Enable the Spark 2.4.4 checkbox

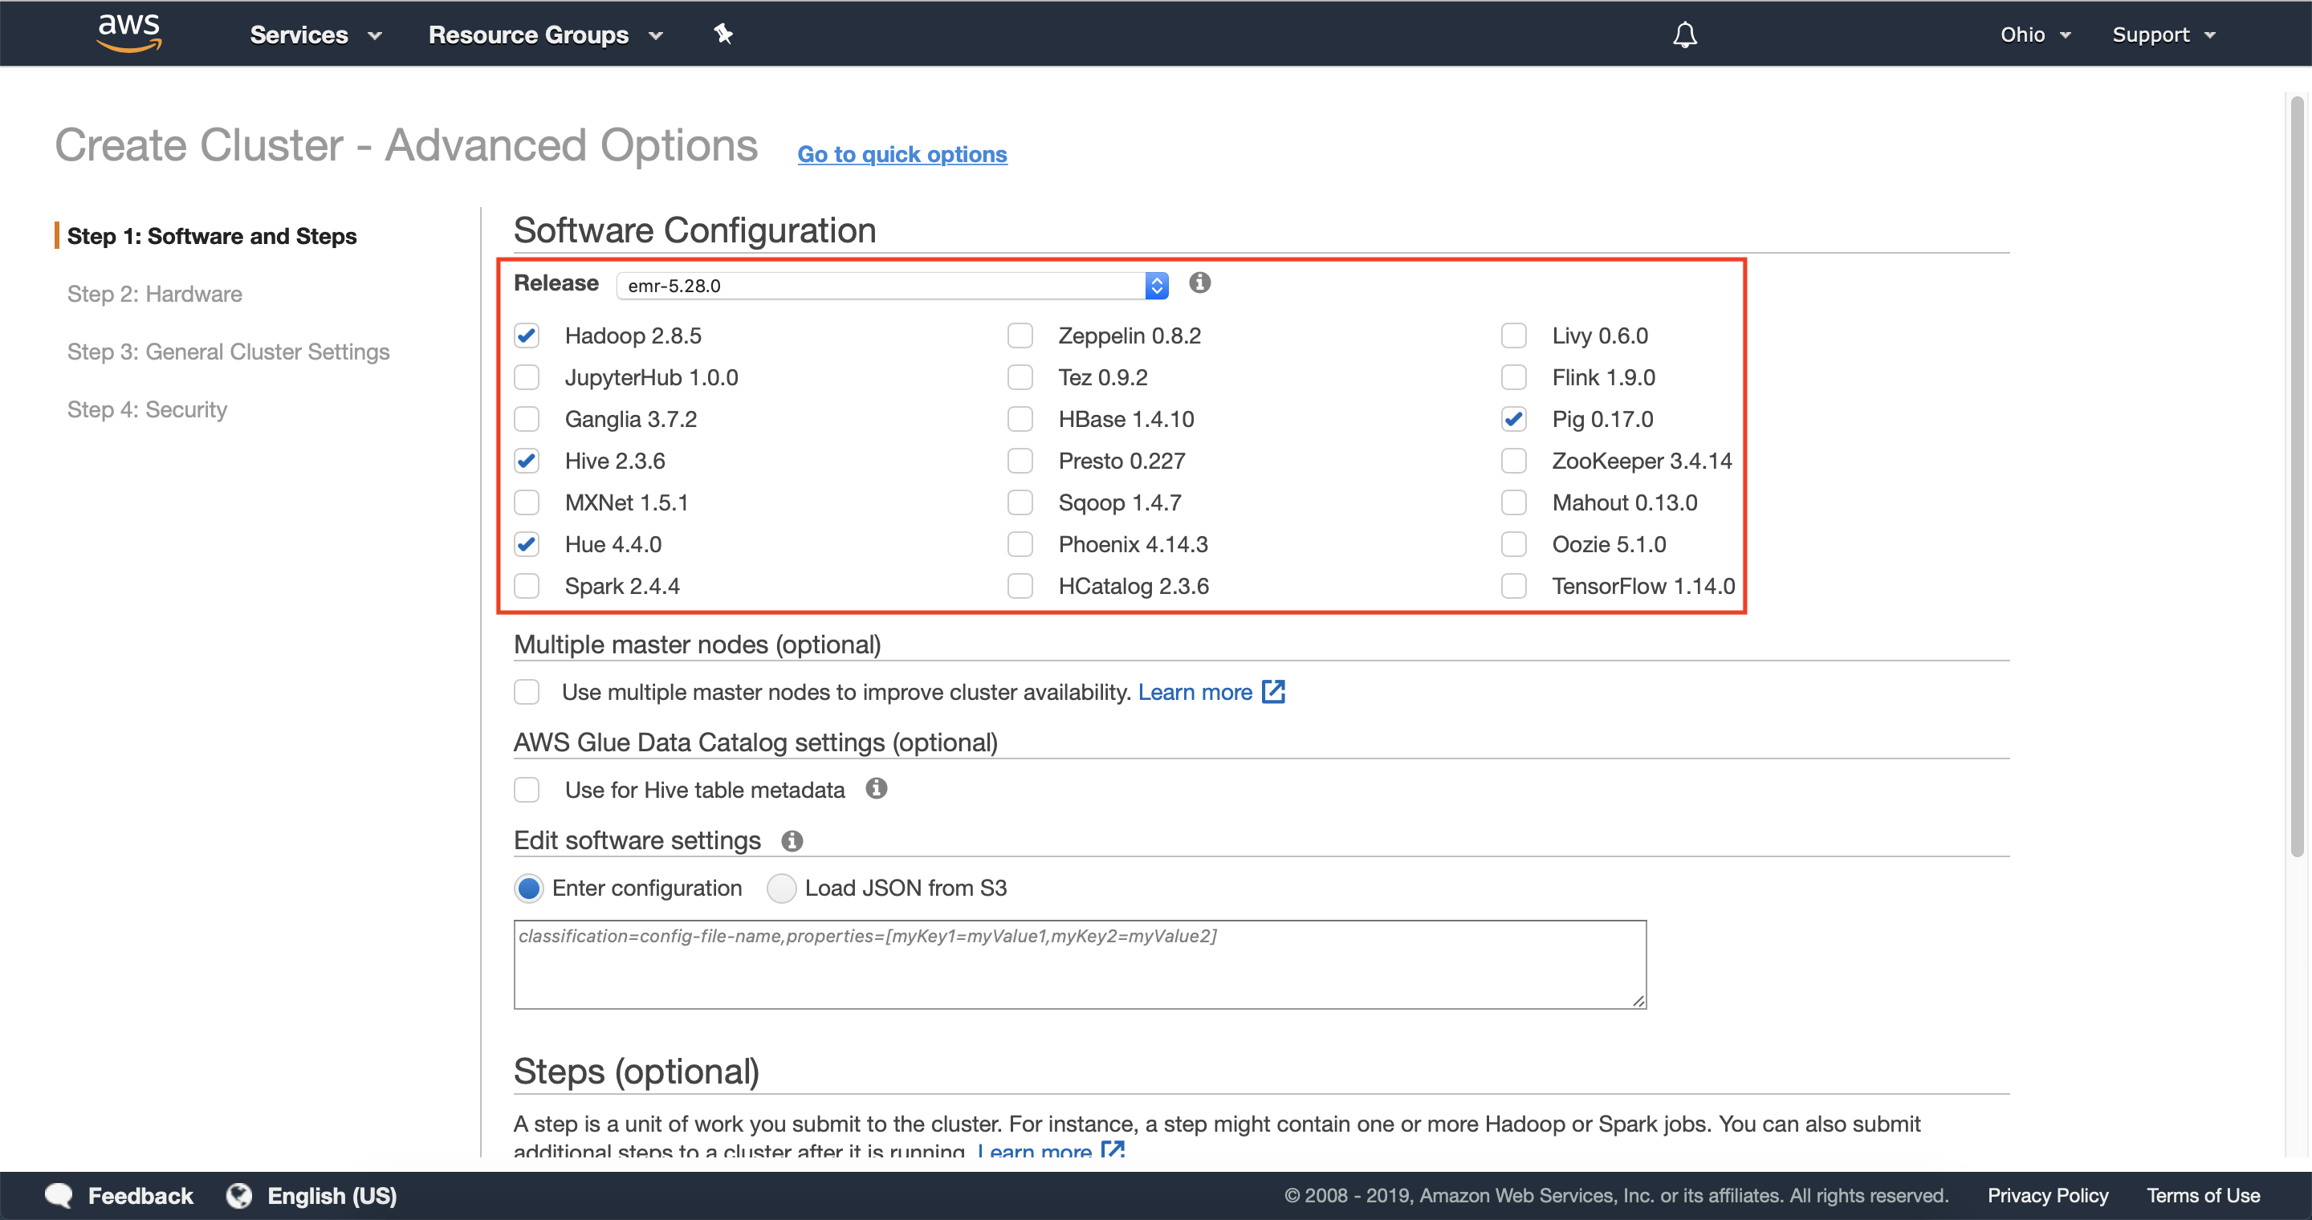coord(532,584)
